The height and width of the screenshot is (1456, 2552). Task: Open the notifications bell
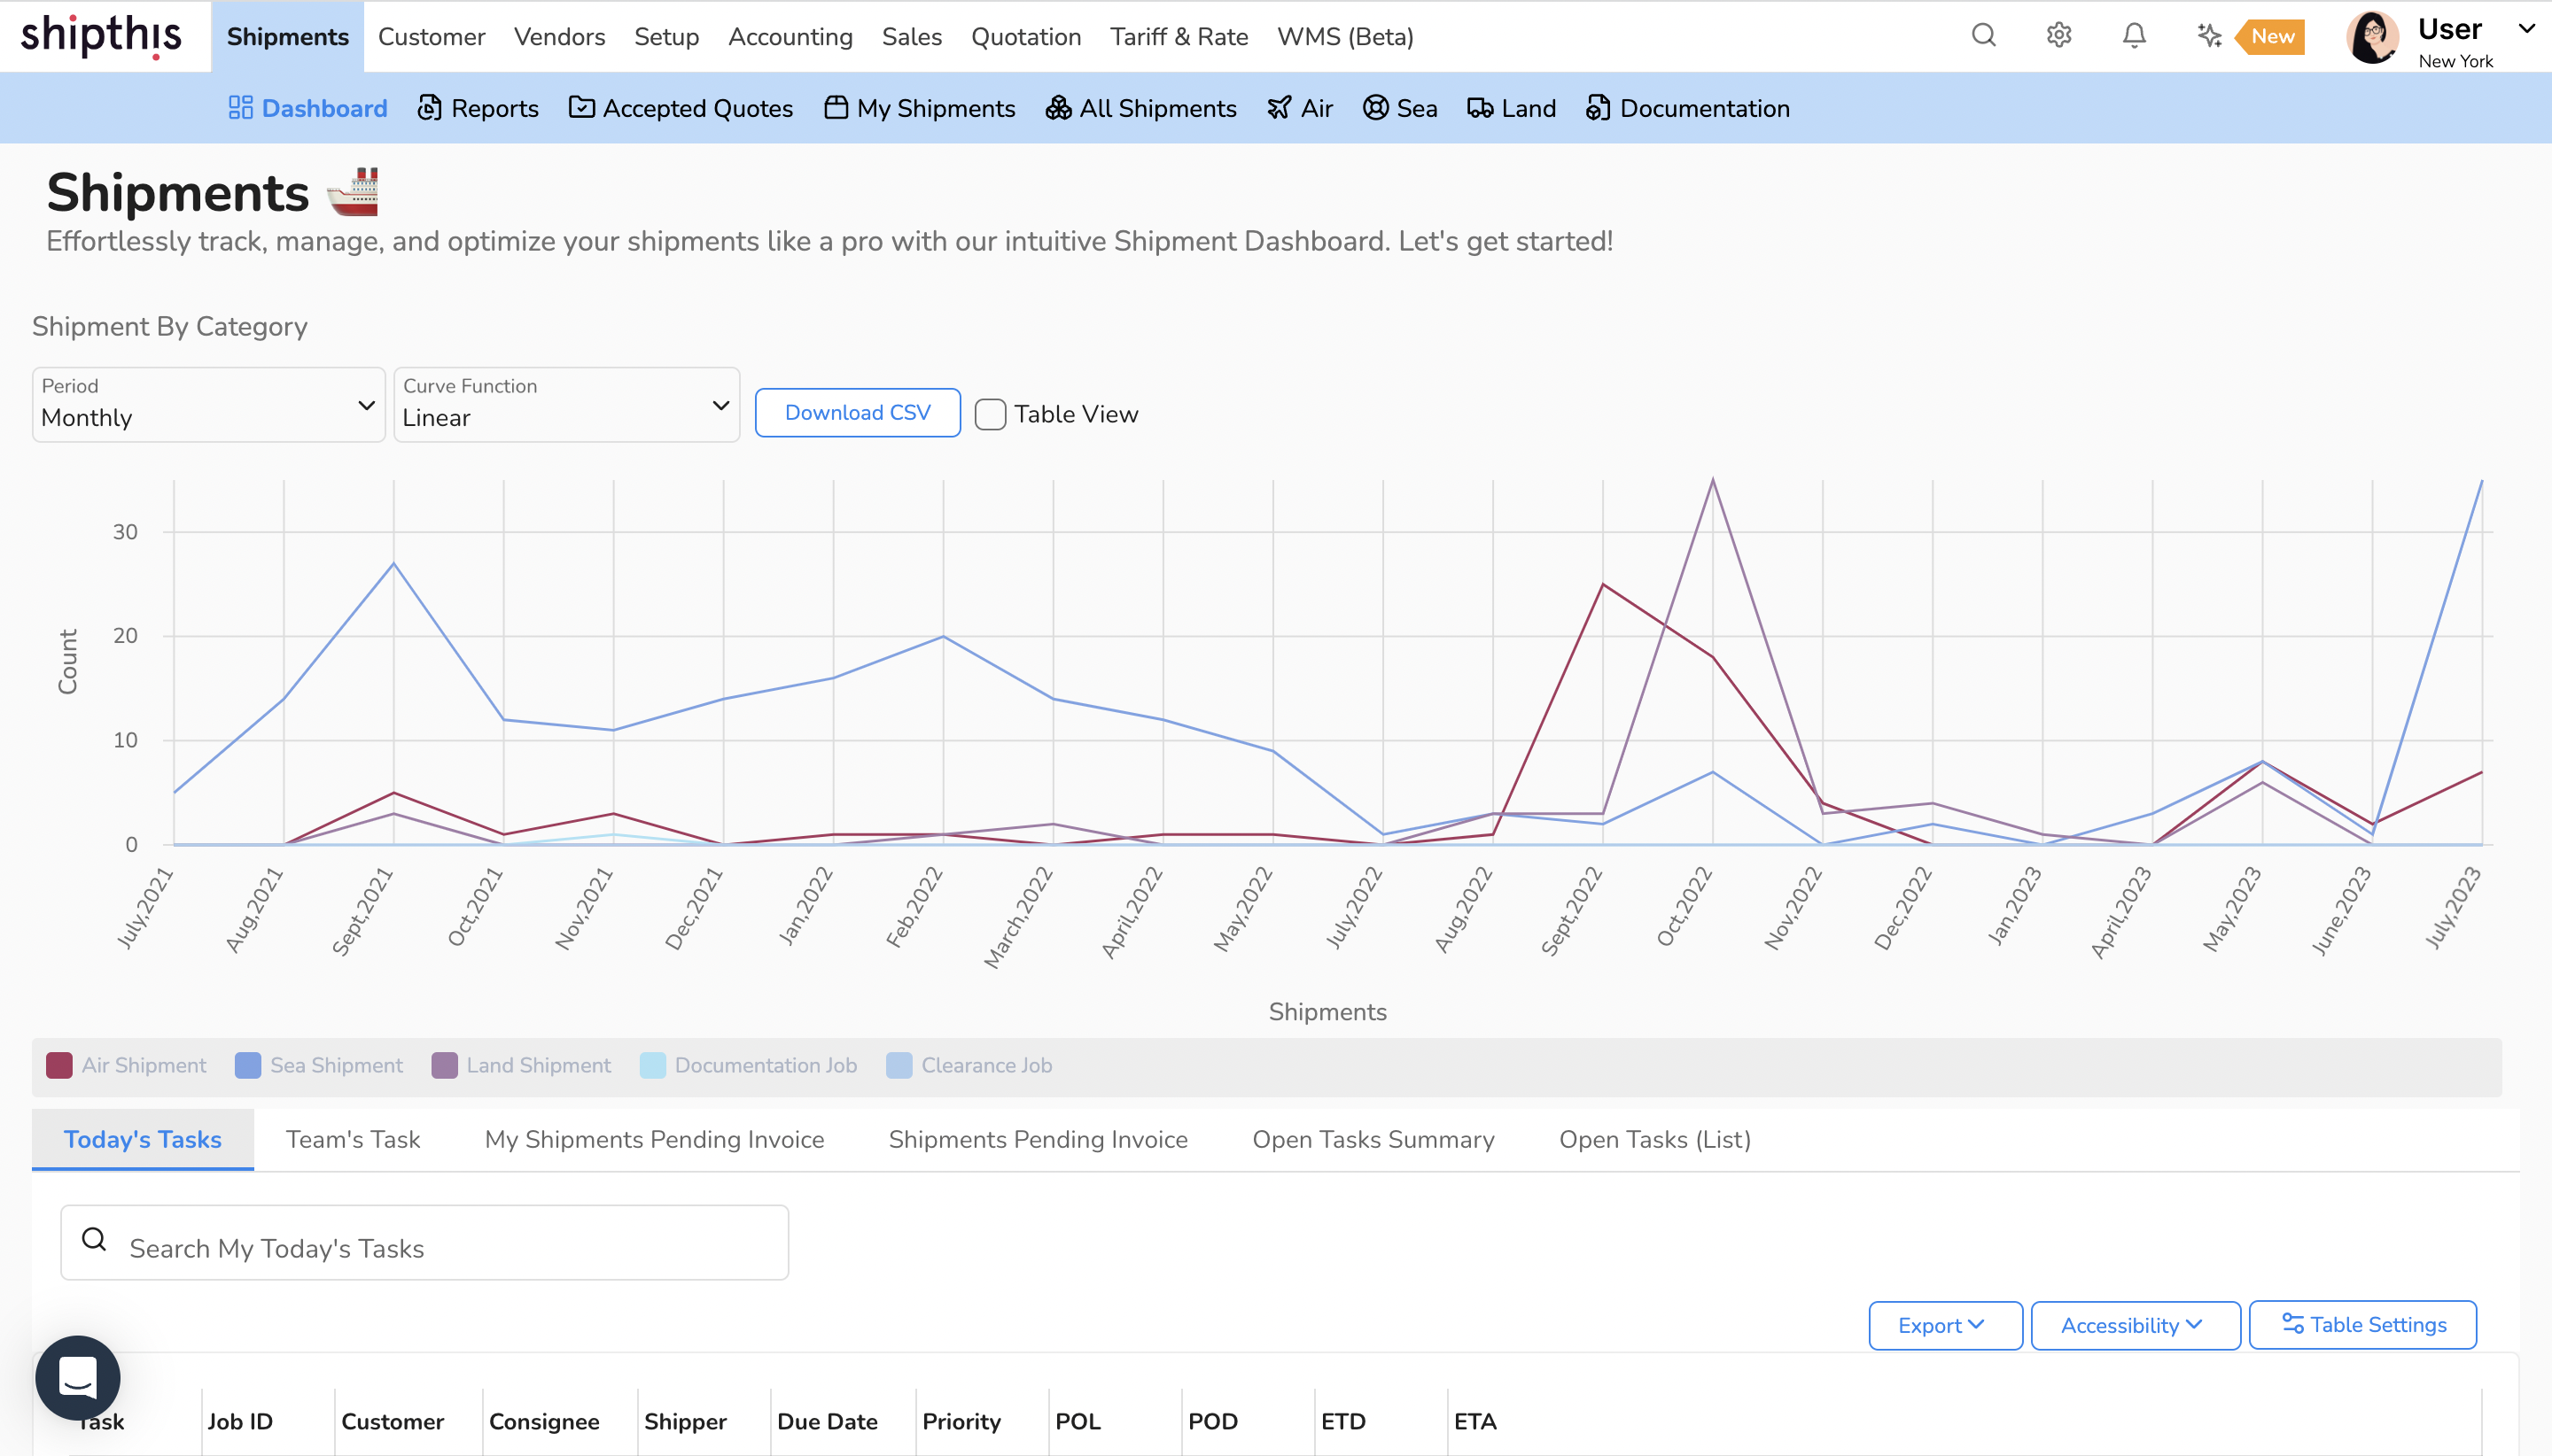[2134, 36]
